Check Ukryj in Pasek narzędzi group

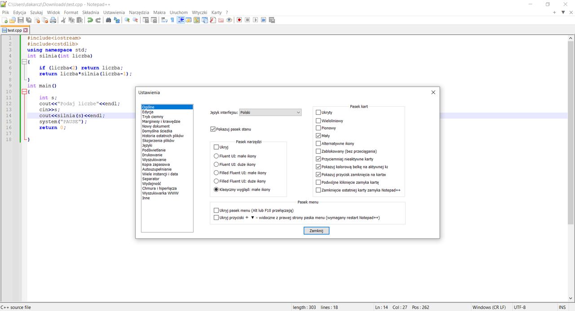tap(217, 147)
